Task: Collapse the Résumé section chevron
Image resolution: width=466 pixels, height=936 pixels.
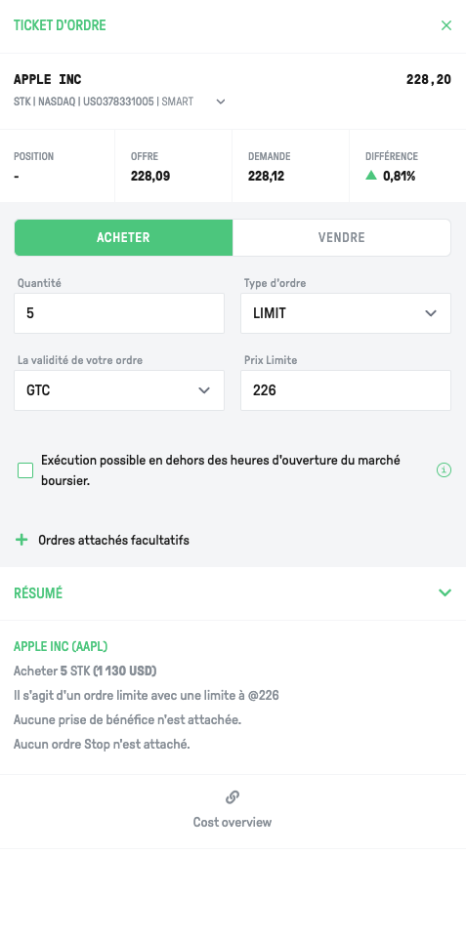Action: pyautogui.click(x=445, y=592)
